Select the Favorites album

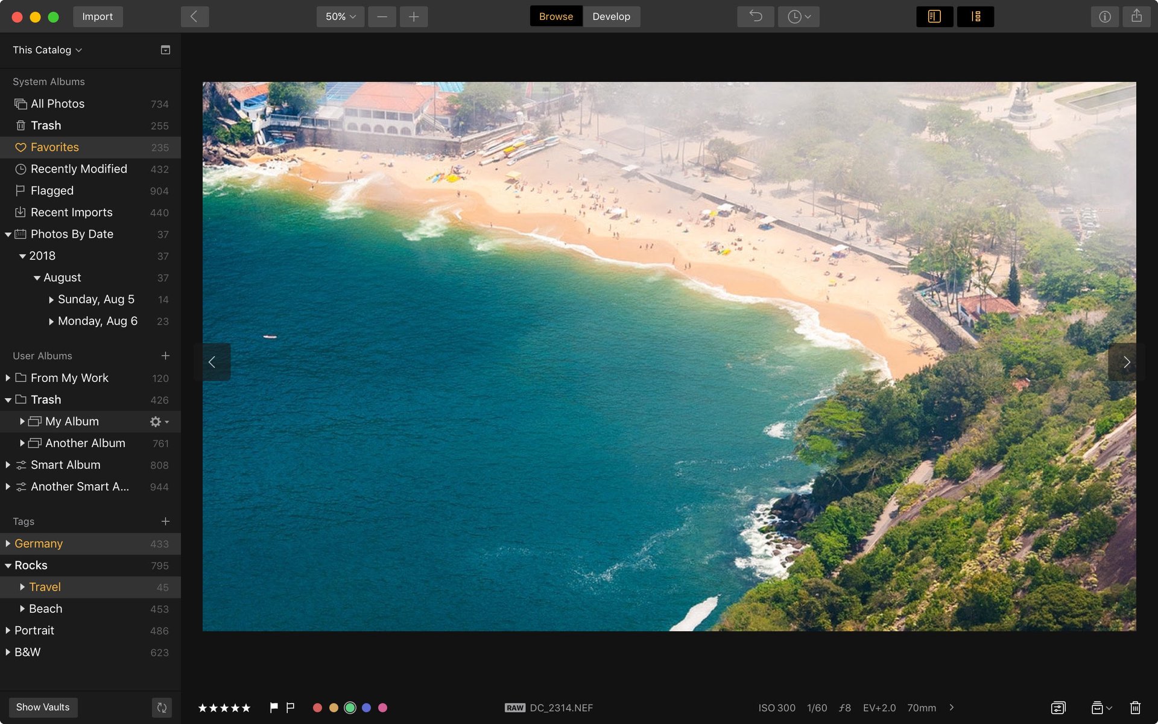tap(90, 147)
